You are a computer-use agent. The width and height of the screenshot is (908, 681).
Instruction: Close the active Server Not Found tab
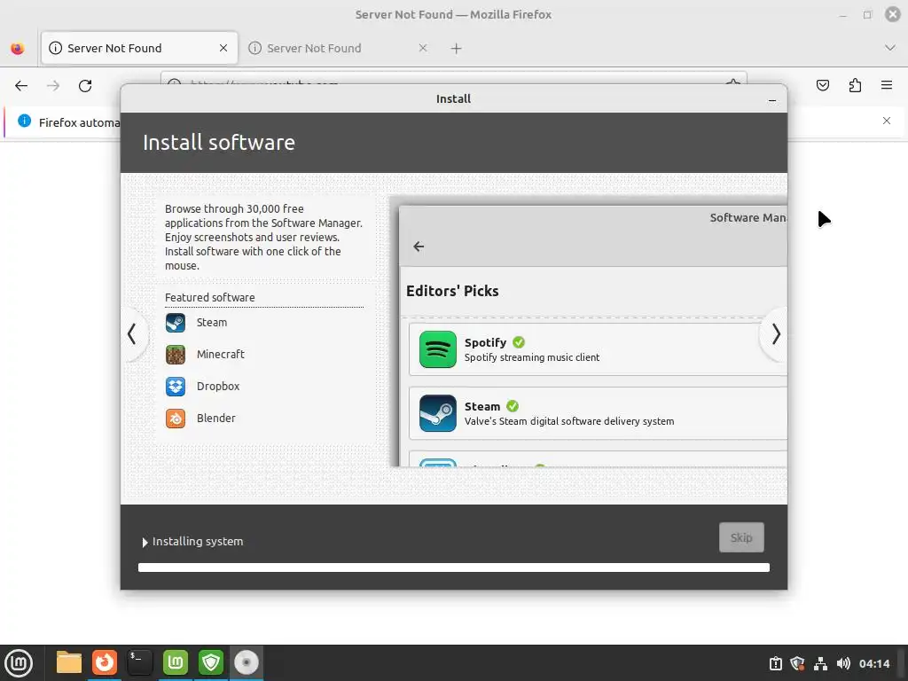coord(223,48)
